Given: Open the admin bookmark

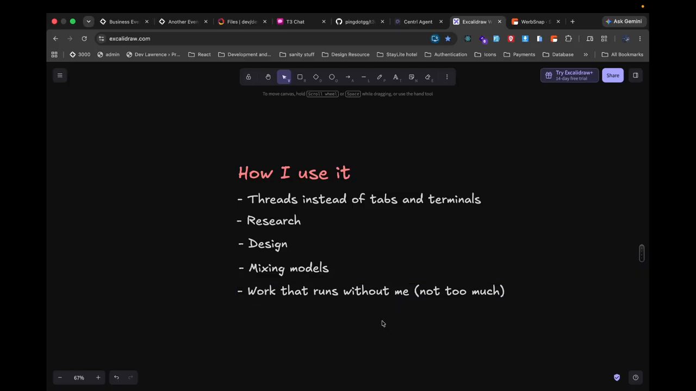Looking at the screenshot, I should tap(108, 54).
